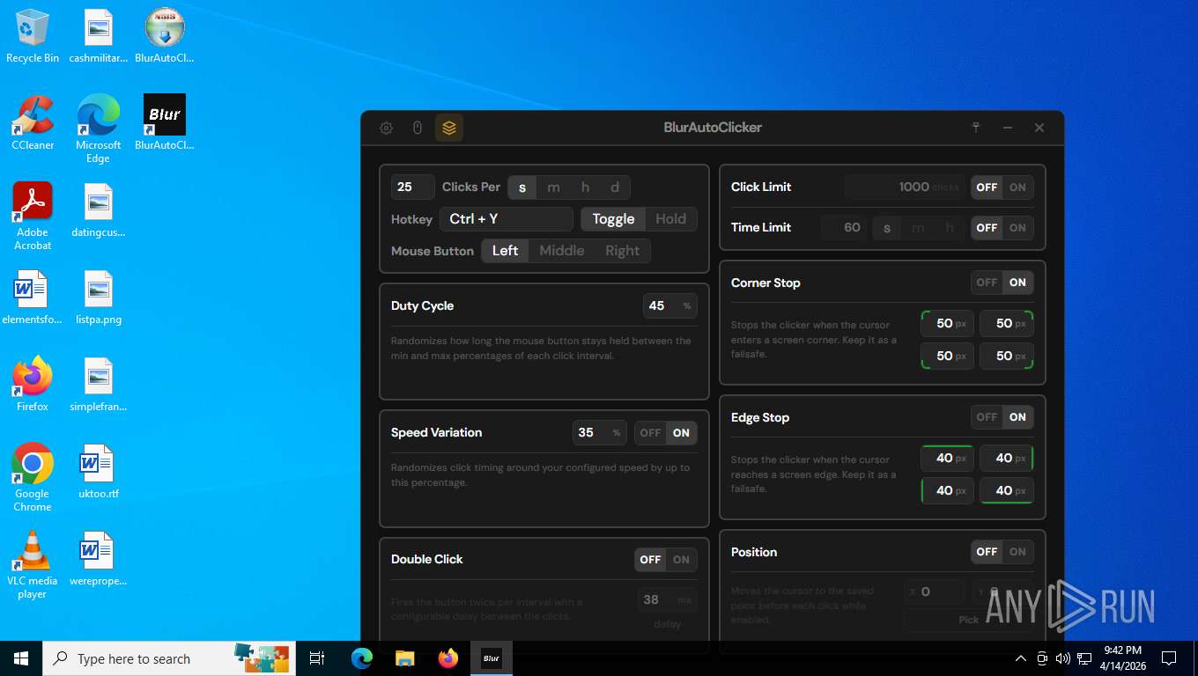This screenshot has height=676, width=1198.
Task: Select Toggle hotkey mode
Action: (613, 219)
